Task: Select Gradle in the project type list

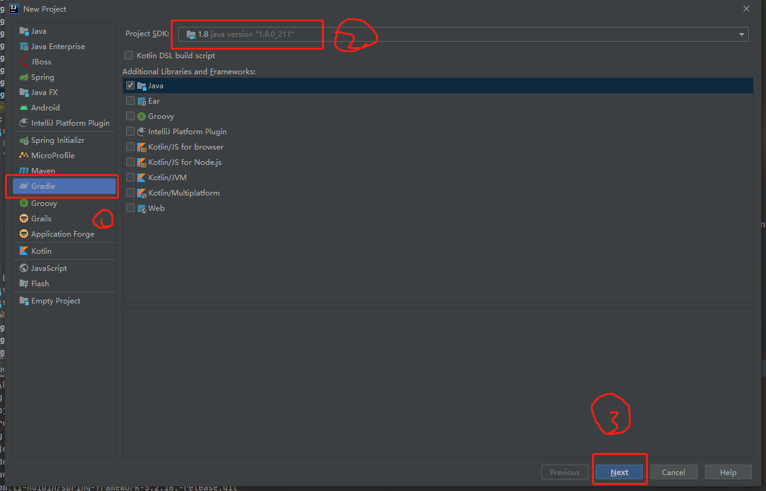Action: [x=43, y=186]
